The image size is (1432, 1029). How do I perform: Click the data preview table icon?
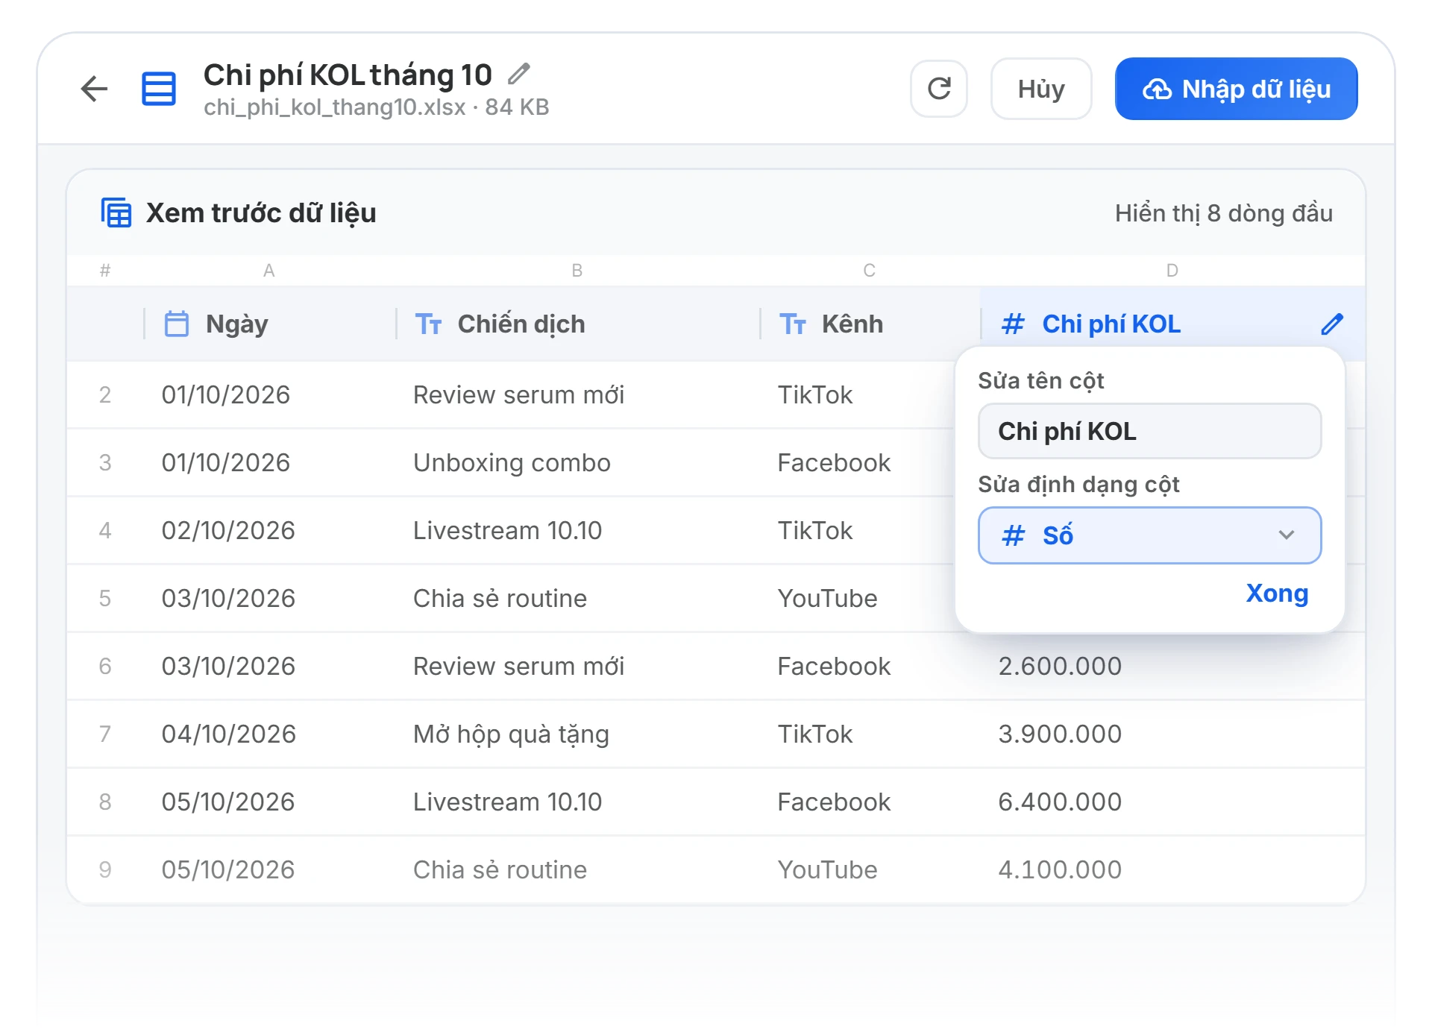pos(116,213)
